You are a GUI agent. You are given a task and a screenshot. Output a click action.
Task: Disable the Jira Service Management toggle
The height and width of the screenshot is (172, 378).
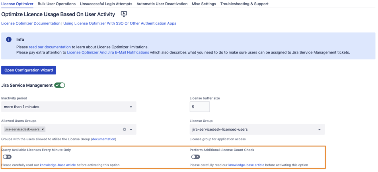[60, 85]
